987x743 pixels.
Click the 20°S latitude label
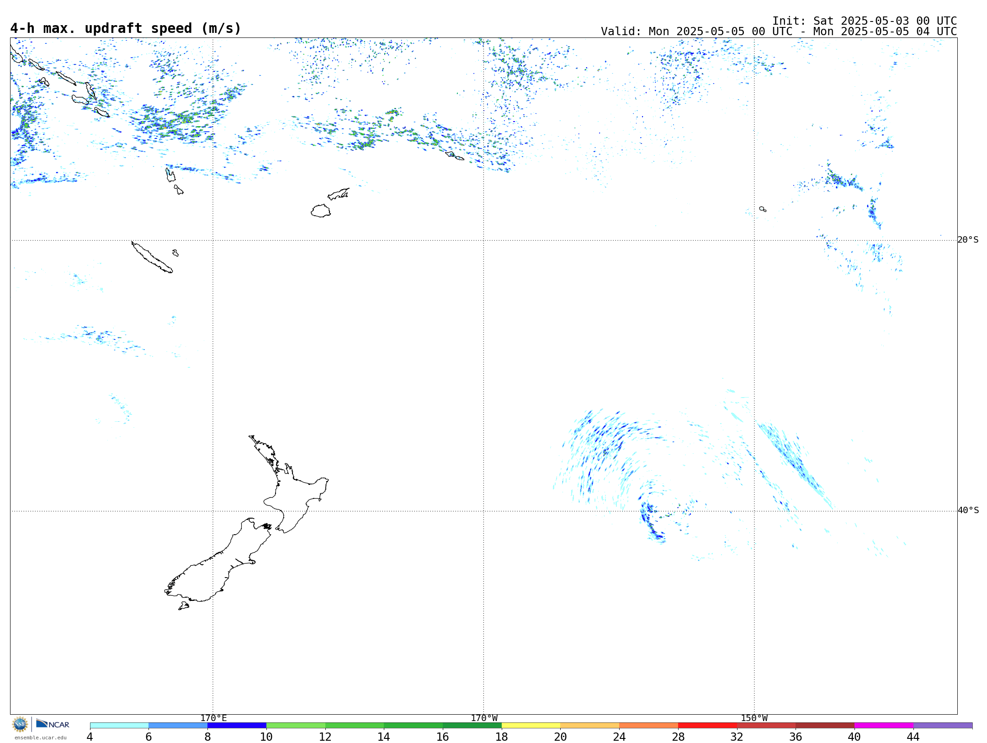pos(968,240)
